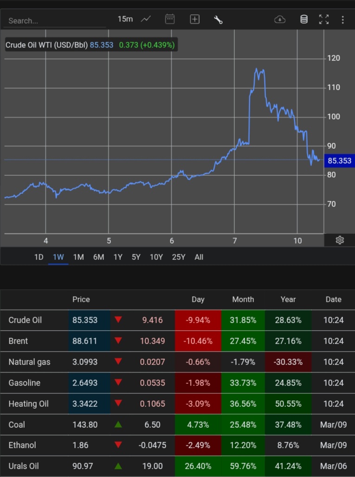355x477 pixels.
Task: Select the 1Y time range
Action: pos(118,258)
